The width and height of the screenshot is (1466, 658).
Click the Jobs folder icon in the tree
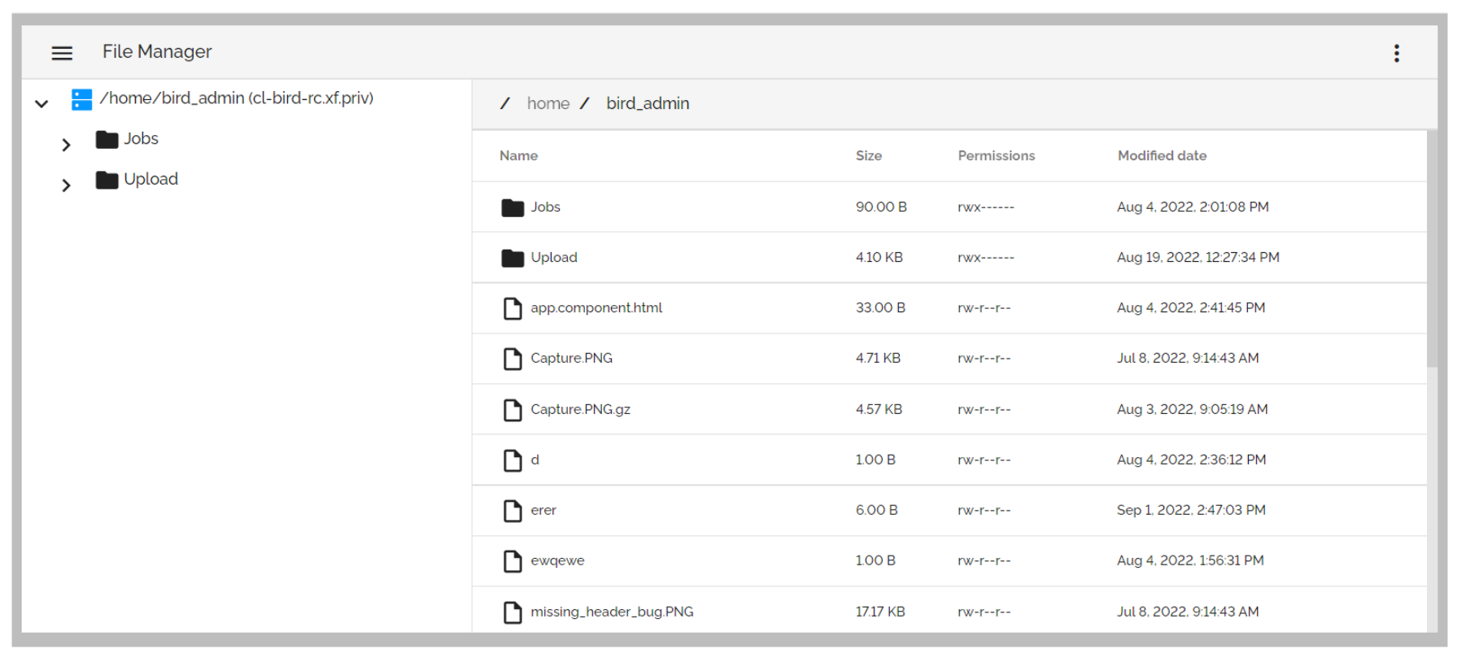(x=107, y=139)
